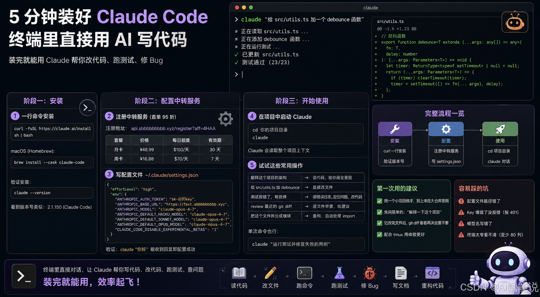Open the api.sbbbbbbbbb.xyz register link
Screen dimensions: 540x297
(173, 128)
